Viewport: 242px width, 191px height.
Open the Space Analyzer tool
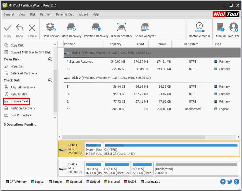pos(145,29)
